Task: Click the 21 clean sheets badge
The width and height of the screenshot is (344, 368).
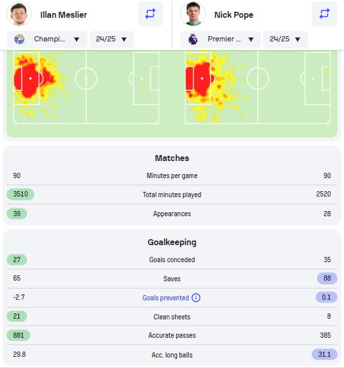Action: 16,316
